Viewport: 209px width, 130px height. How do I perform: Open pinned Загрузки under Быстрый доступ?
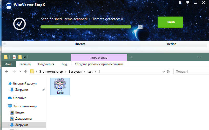click(22, 90)
